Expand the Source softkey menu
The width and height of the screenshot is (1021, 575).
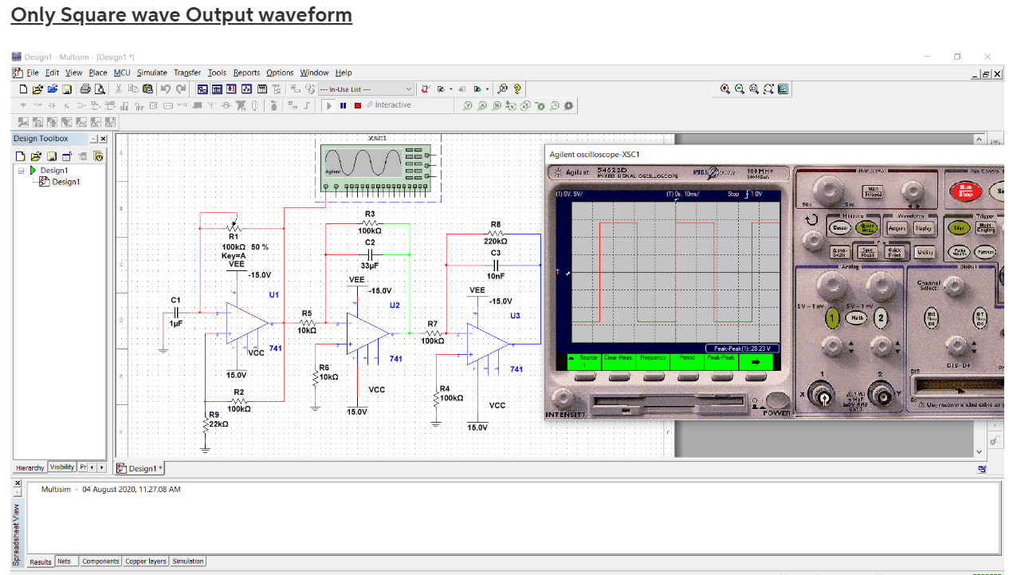point(588,361)
